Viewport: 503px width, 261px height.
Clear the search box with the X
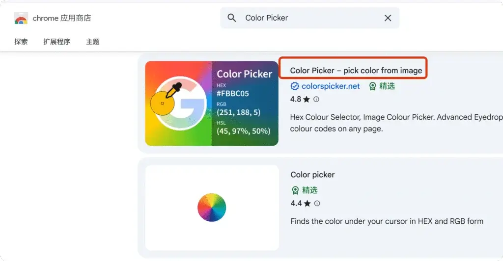coord(388,18)
